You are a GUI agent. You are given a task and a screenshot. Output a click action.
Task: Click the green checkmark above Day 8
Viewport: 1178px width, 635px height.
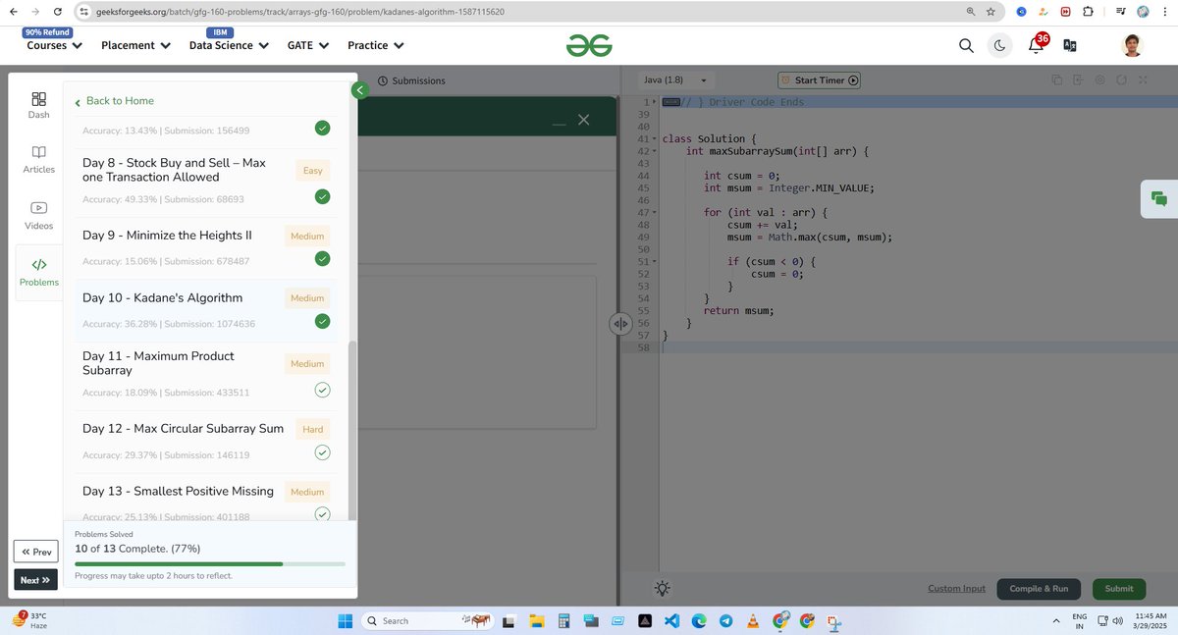322,128
